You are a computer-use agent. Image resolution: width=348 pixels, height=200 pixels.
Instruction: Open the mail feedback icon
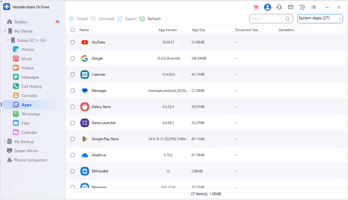290,7
